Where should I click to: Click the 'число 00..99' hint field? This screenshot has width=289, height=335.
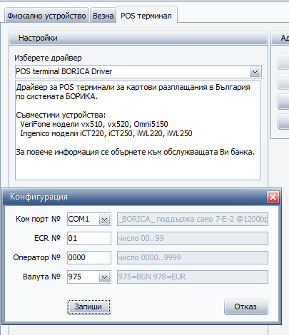[193, 238]
